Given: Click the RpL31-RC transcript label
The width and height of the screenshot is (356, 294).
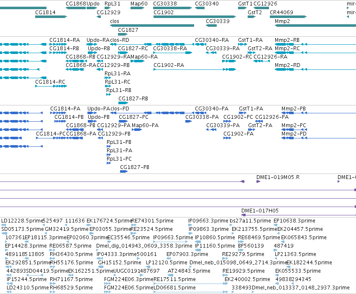Looking at the screenshot, I should 118,82.
